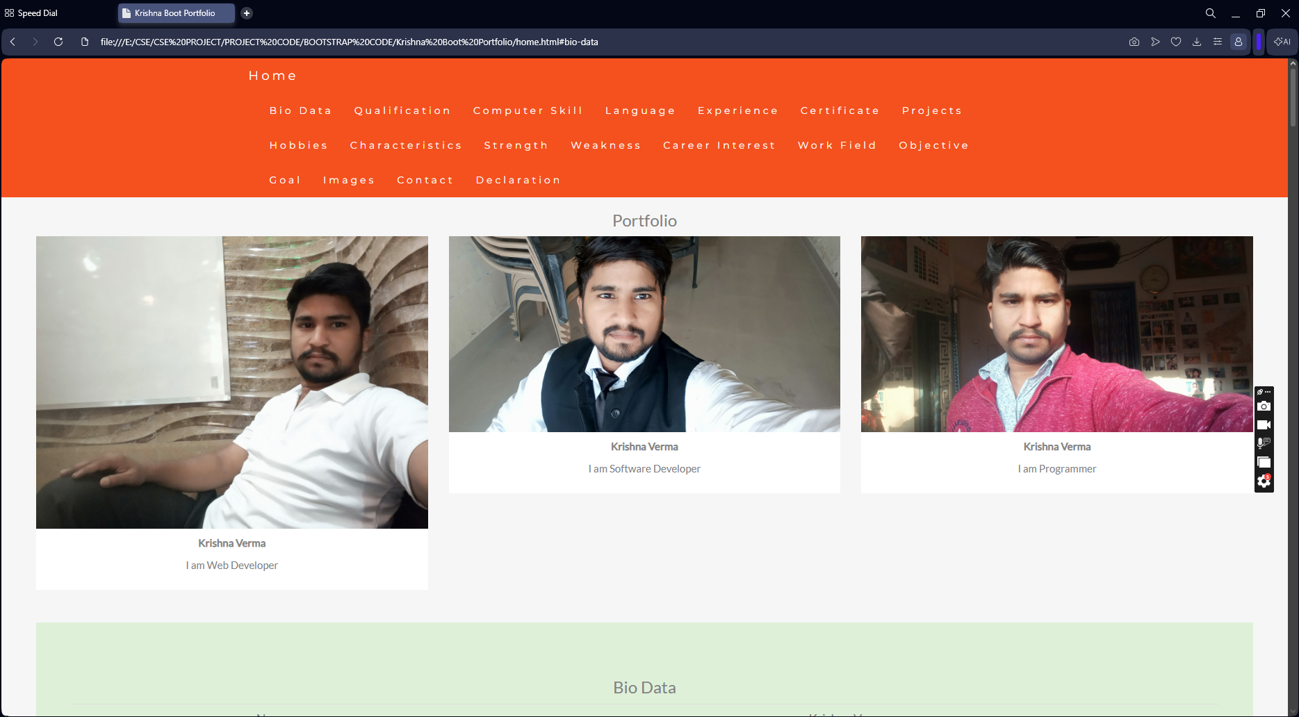The width and height of the screenshot is (1299, 717).
Task: Open the Goal nav link
Action: 285,180
